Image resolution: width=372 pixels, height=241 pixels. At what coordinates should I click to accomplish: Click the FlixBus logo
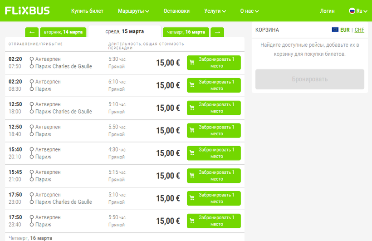point(28,10)
